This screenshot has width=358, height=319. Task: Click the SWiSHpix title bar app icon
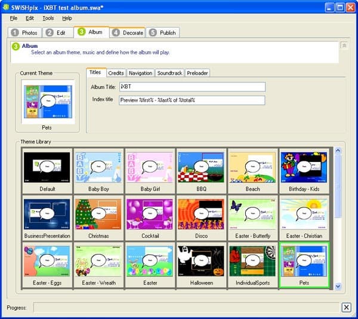(6, 7)
